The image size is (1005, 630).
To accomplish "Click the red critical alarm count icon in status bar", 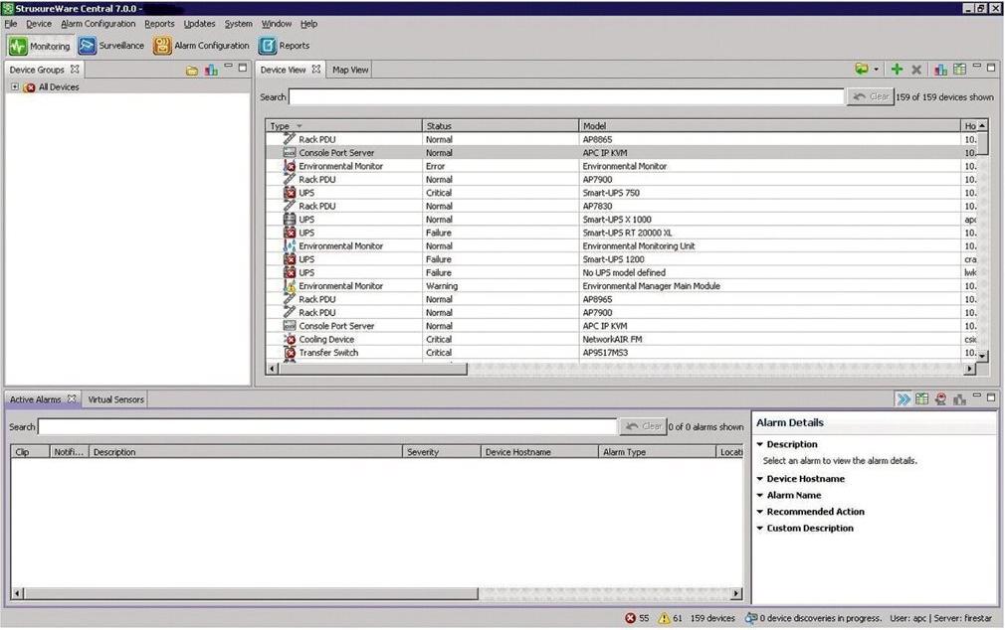I will click(631, 618).
